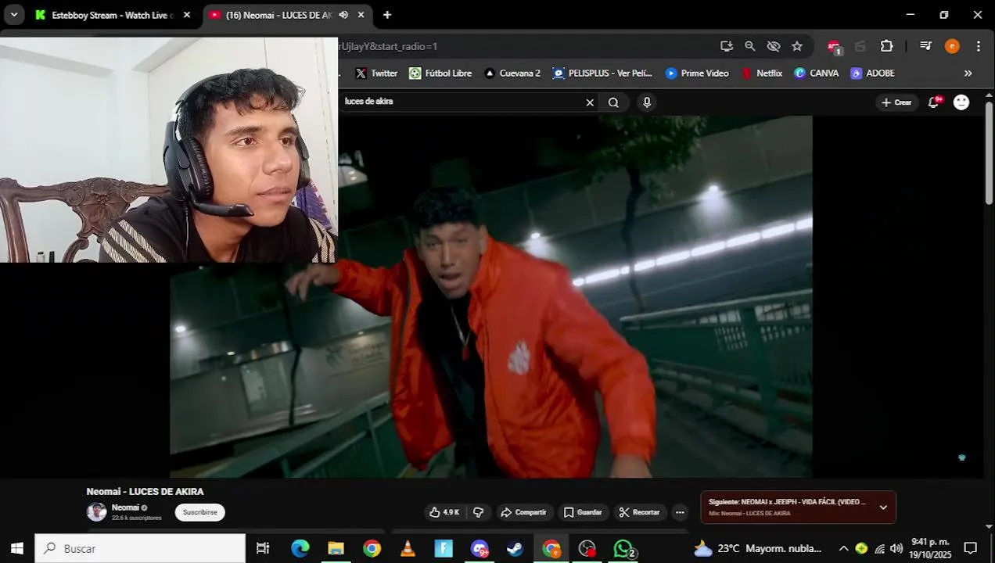995x563 pixels.
Task: Mute the YouTube tab audio indicator
Action: (x=343, y=15)
